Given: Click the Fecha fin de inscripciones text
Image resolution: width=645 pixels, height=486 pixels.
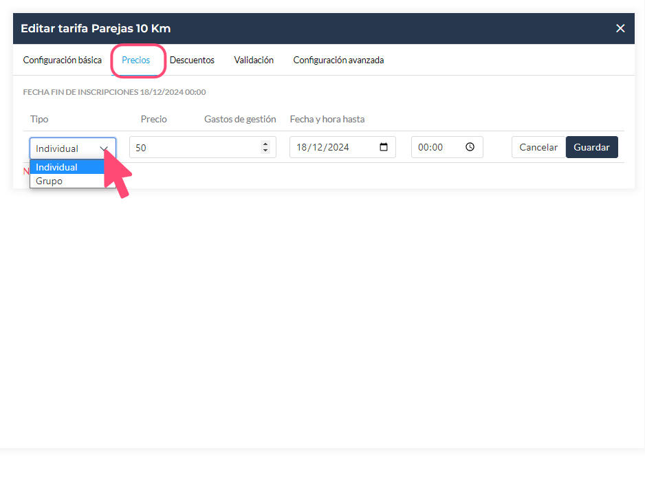Looking at the screenshot, I should click(x=114, y=92).
